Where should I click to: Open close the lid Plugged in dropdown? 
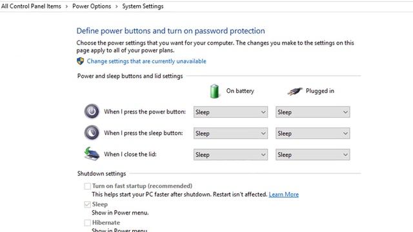(313, 155)
